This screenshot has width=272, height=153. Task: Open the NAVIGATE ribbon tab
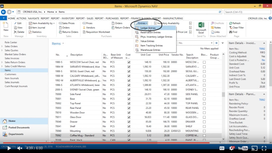click(33, 18)
